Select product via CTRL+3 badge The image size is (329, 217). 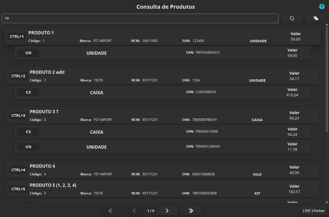point(18,115)
